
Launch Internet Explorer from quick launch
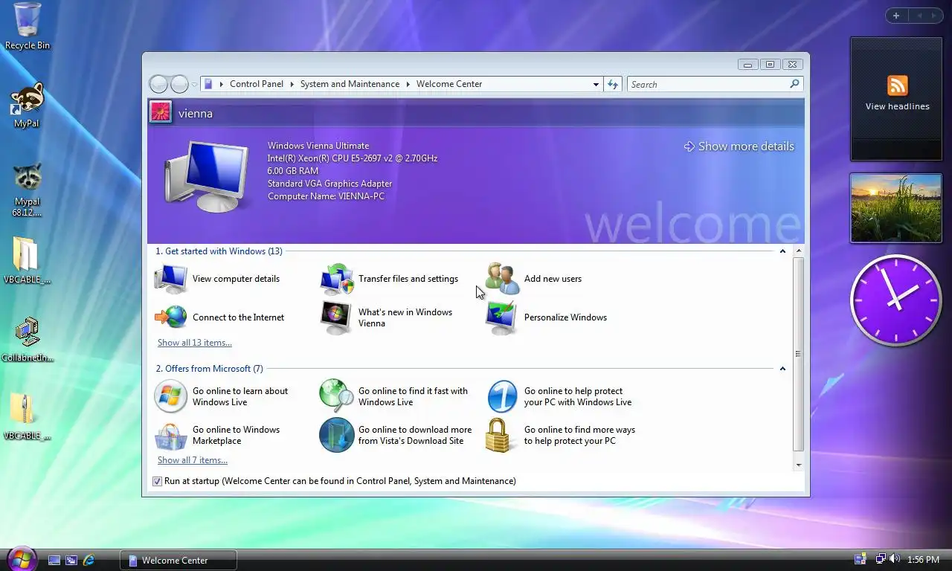click(89, 560)
